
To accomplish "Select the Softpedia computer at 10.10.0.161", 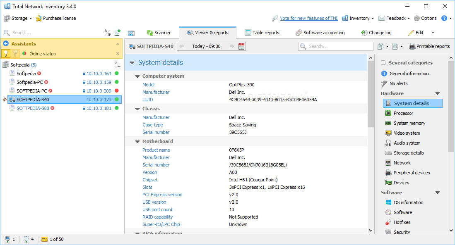I will pyautogui.click(x=65, y=74).
